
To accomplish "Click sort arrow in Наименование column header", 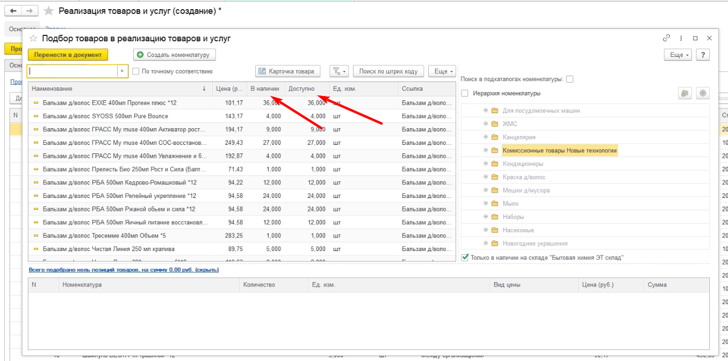I will coord(204,89).
